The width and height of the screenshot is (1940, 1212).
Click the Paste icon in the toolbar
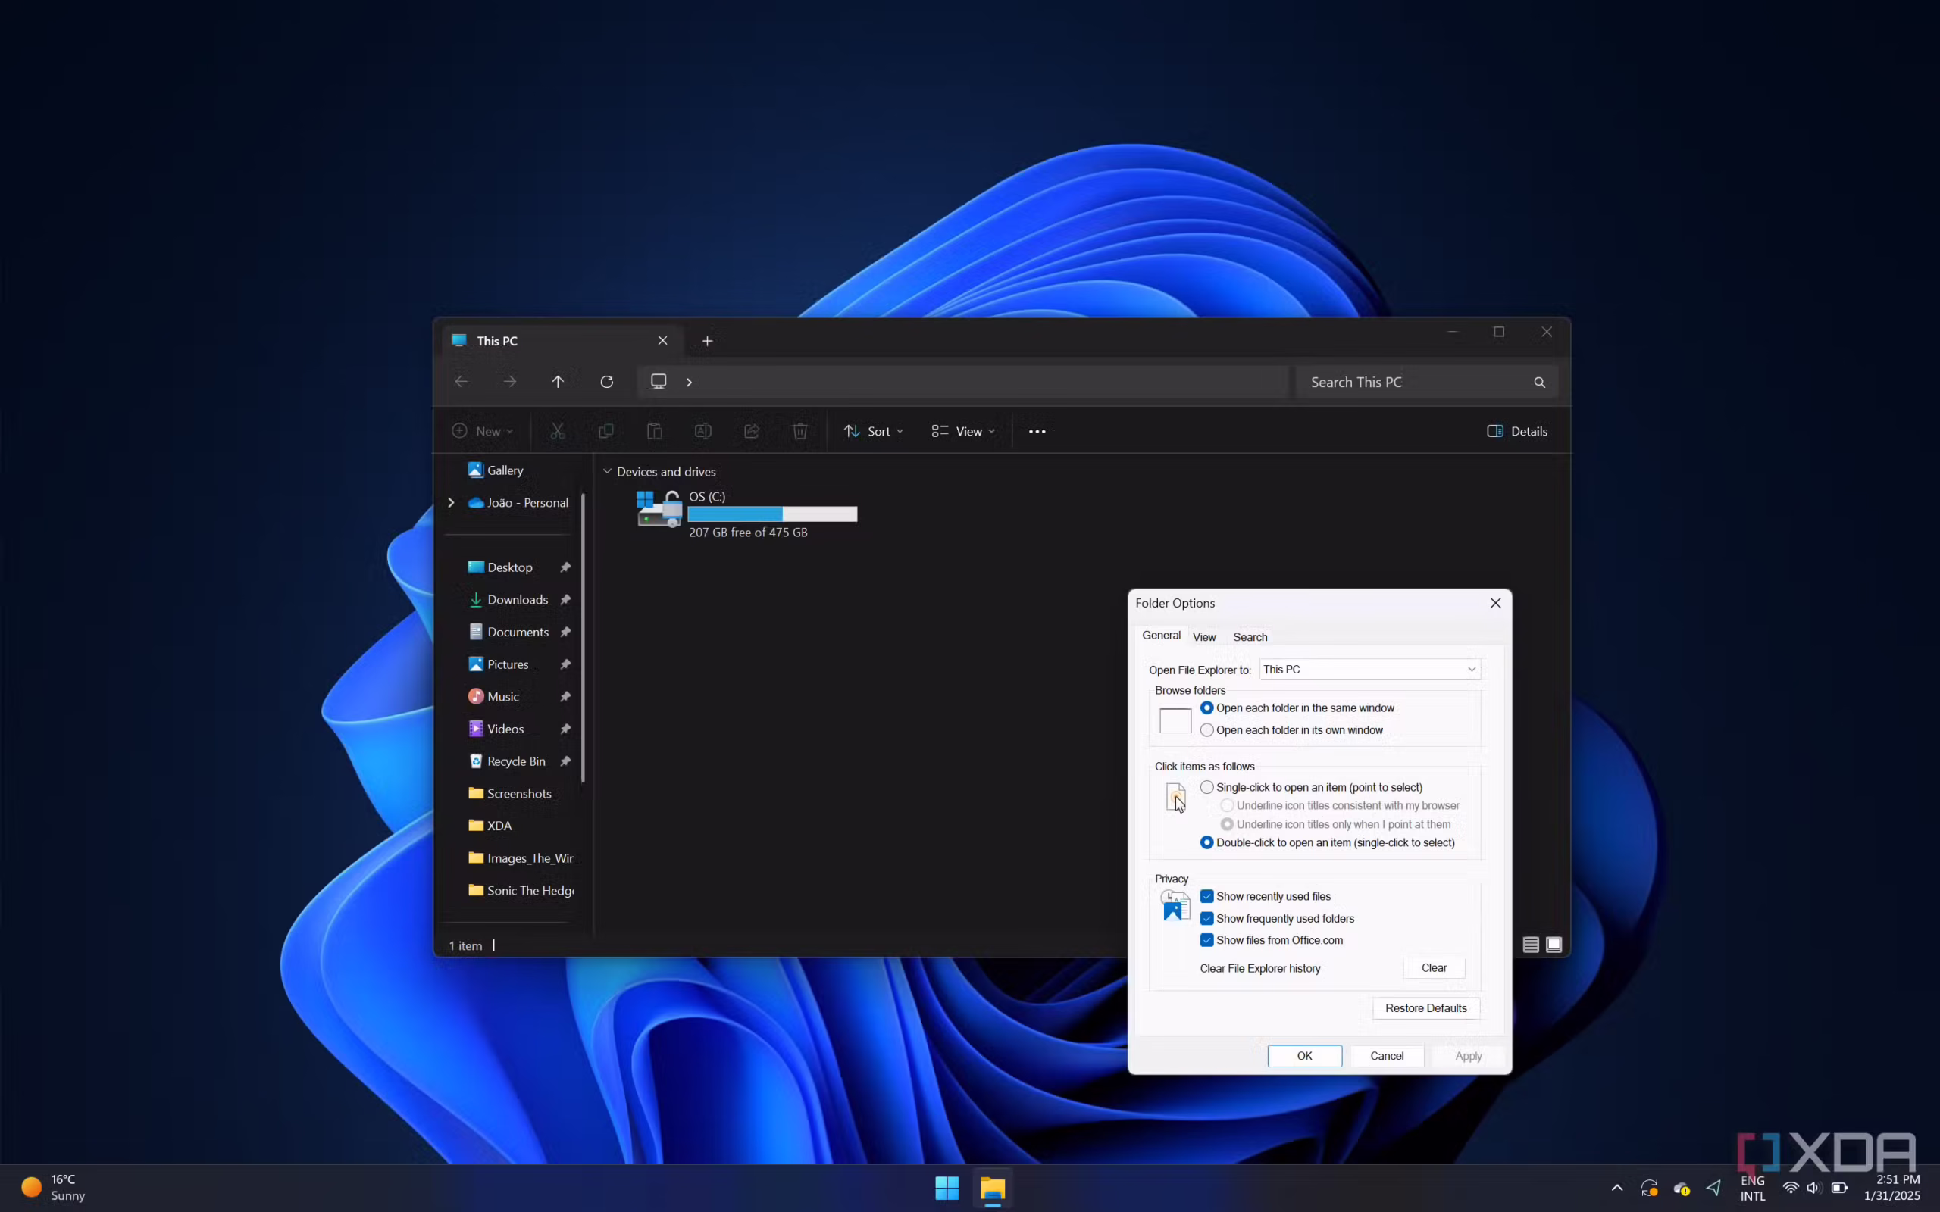[x=654, y=430]
